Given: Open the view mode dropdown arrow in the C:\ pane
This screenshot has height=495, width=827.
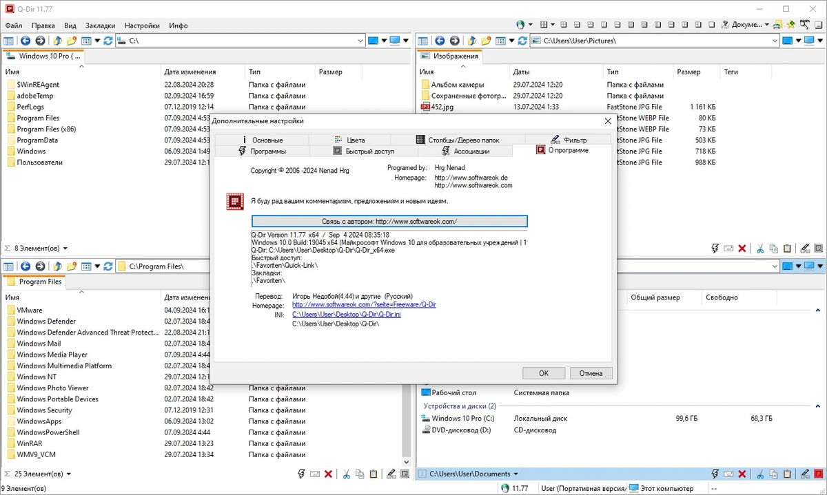Looking at the screenshot, I should click(x=97, y=41).
